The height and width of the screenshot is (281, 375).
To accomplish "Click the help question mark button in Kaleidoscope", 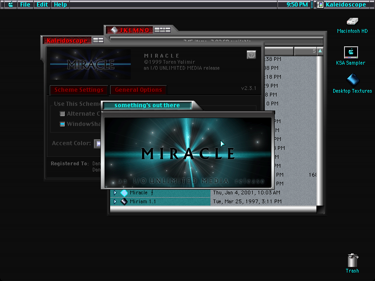I will coord(251,55).
